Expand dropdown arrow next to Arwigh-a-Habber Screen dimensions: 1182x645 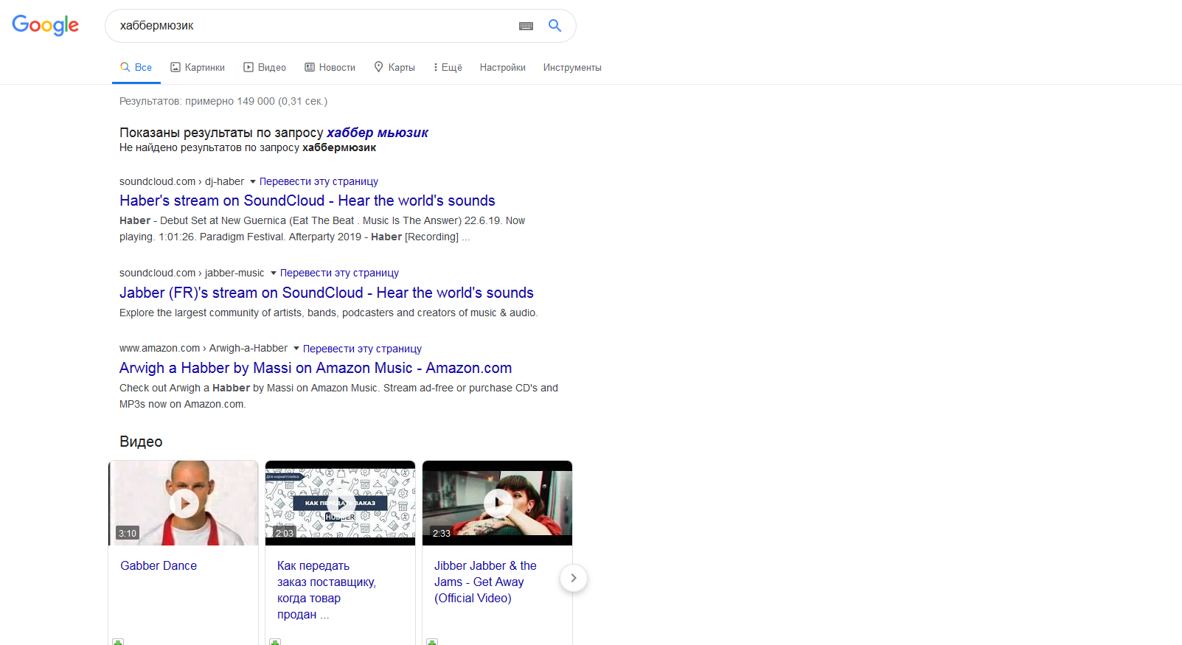(x=296, y=349)
